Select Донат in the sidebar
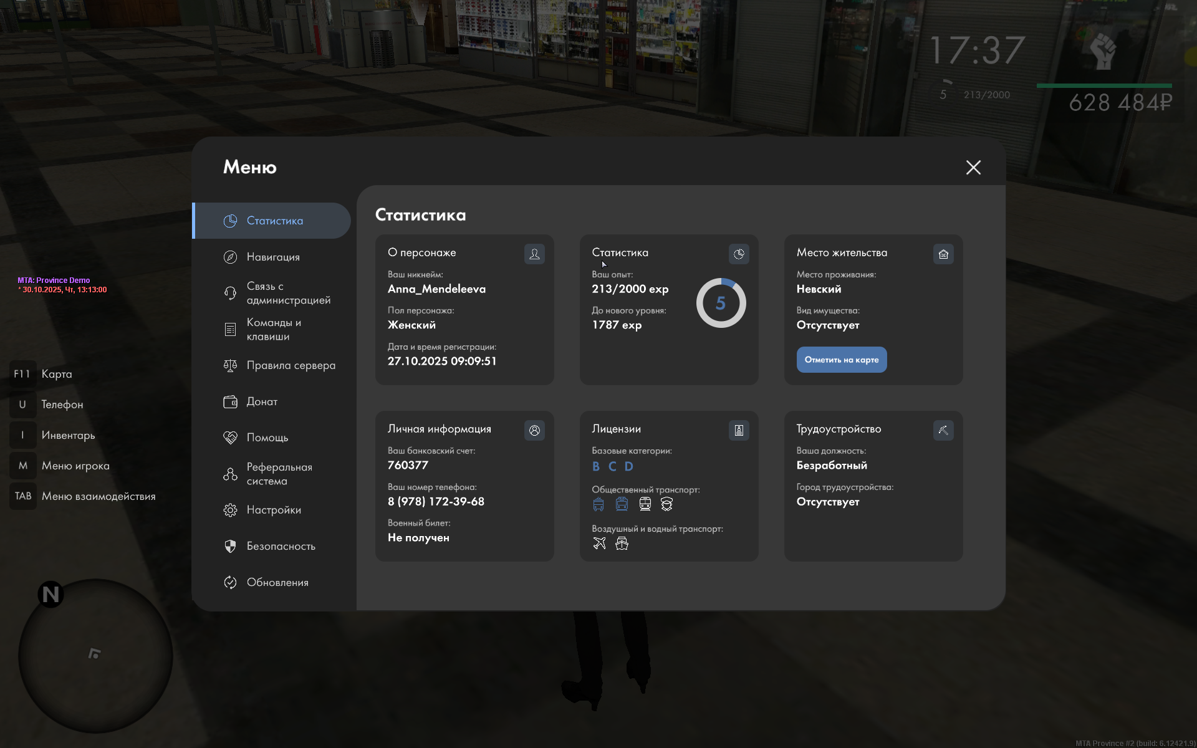 point(261,401)
